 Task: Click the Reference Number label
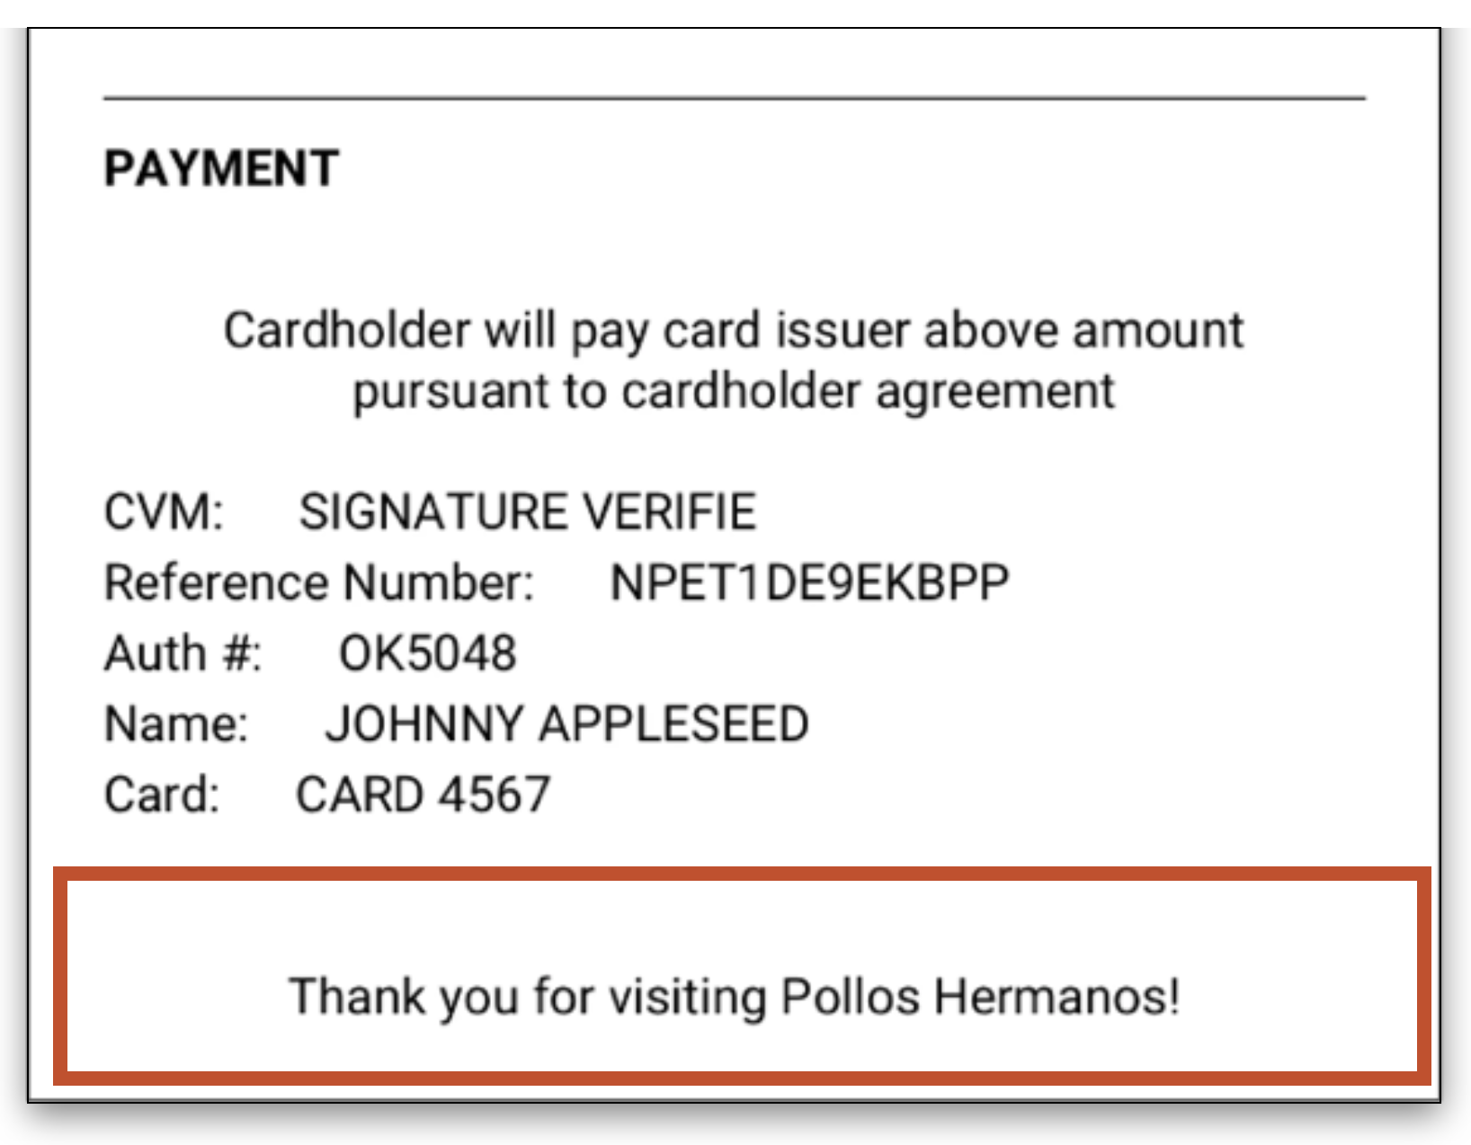click(x=319, y=582)
